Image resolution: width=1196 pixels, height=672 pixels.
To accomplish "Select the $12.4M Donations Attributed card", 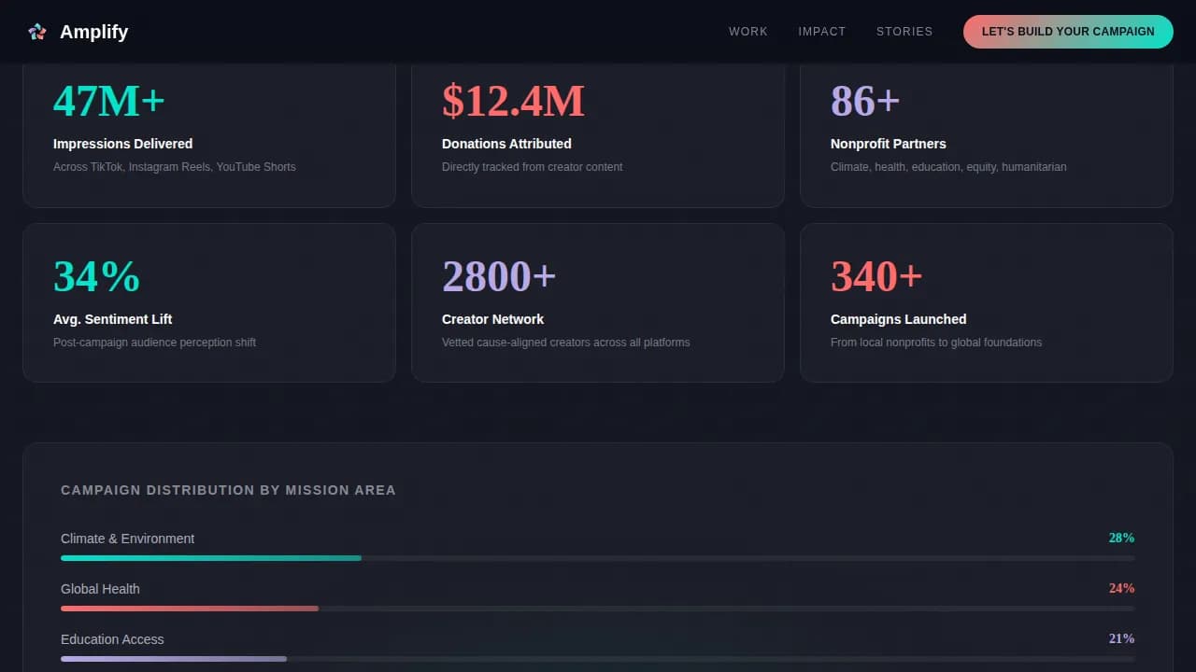I will pyautogui.click(x=598, y=131).
